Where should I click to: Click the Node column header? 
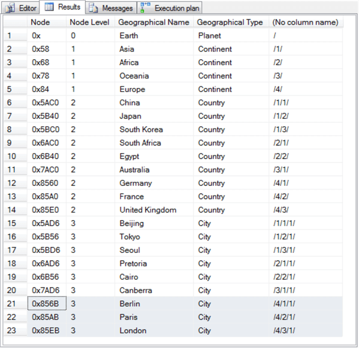(47, 22)
